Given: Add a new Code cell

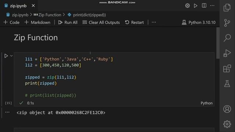Looking at the screenshot, I should pos(11,22).
